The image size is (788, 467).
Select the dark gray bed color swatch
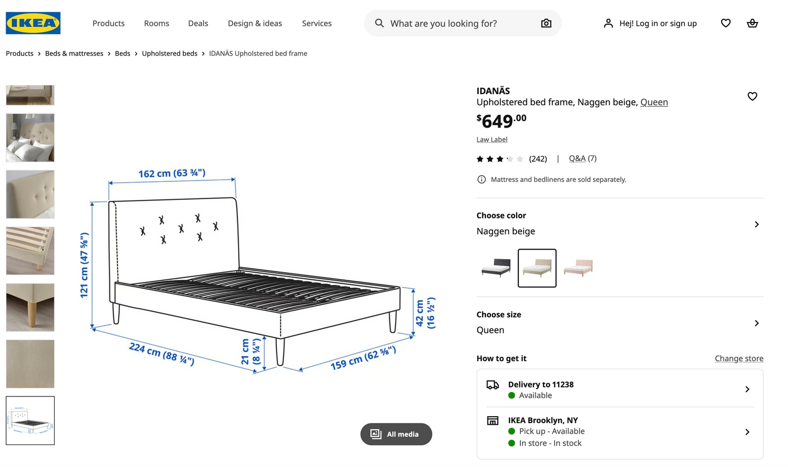click(496, 268)
